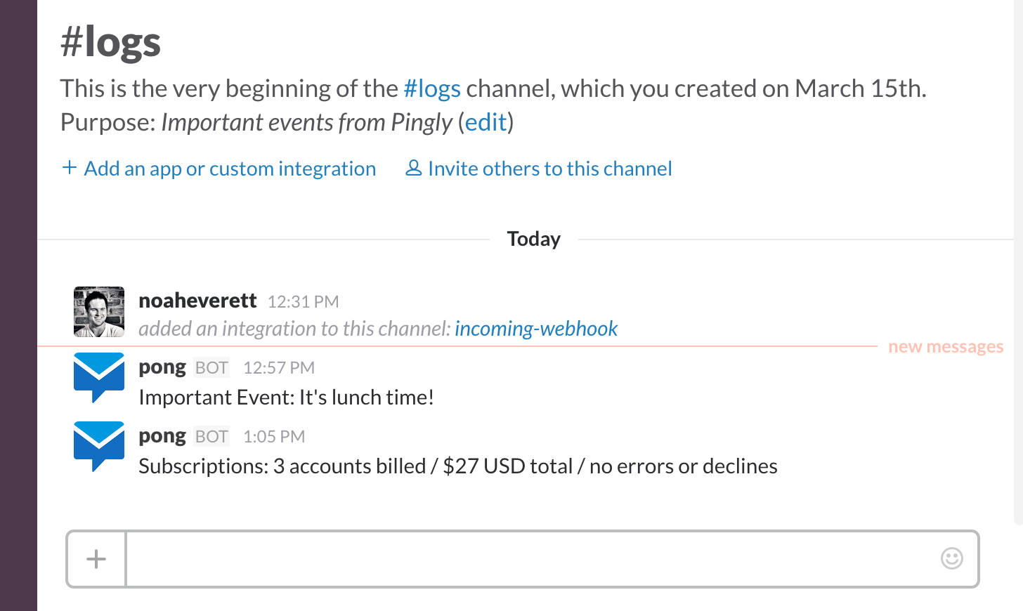Click the 12:31 PM message timestamp

pyautogui.click(x=303, y=302)
